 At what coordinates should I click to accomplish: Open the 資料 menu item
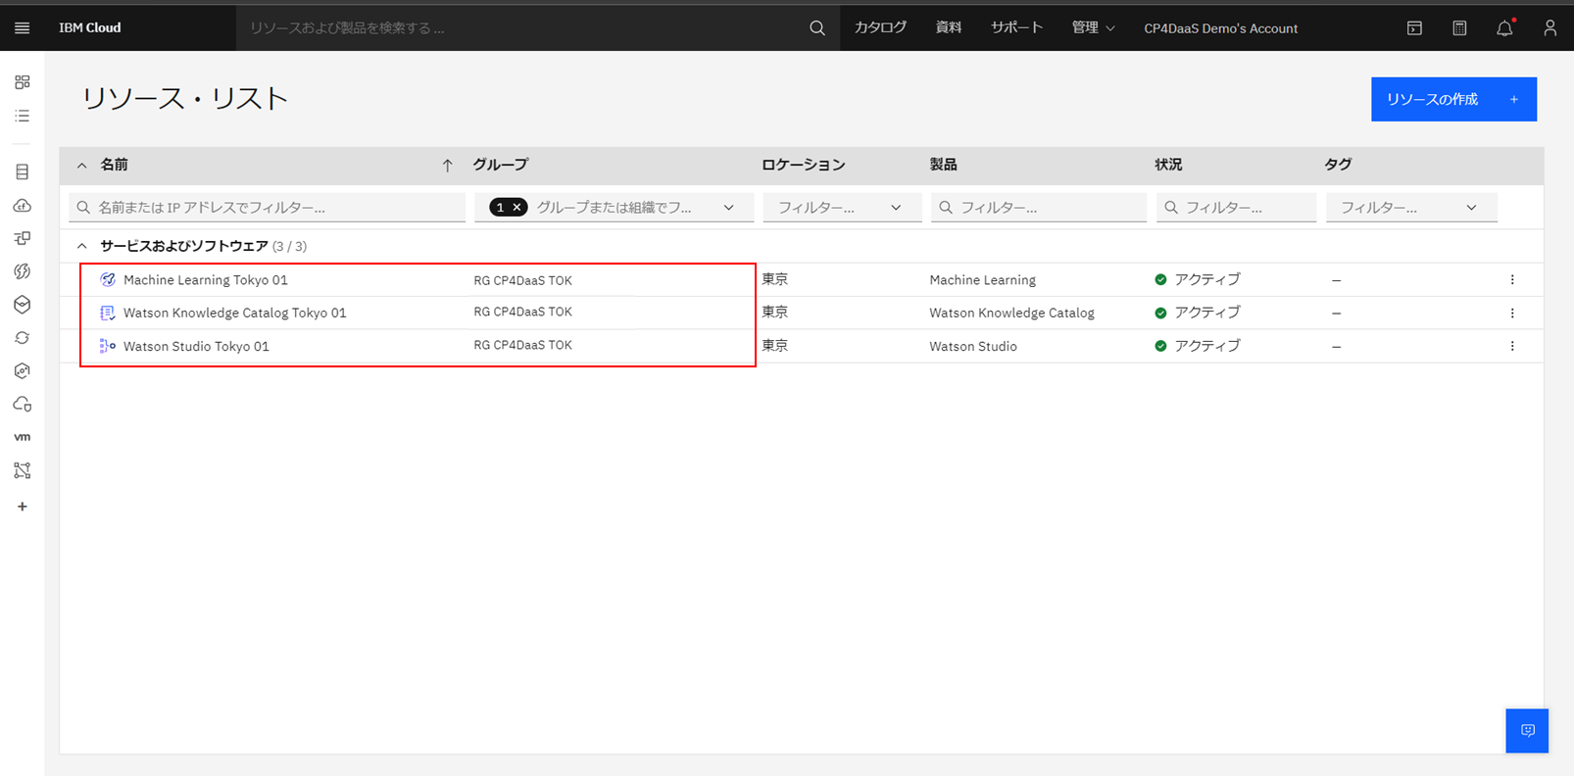point(948,28)
